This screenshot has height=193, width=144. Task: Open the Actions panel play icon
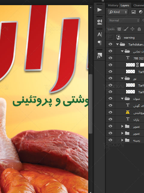[100, 10]
